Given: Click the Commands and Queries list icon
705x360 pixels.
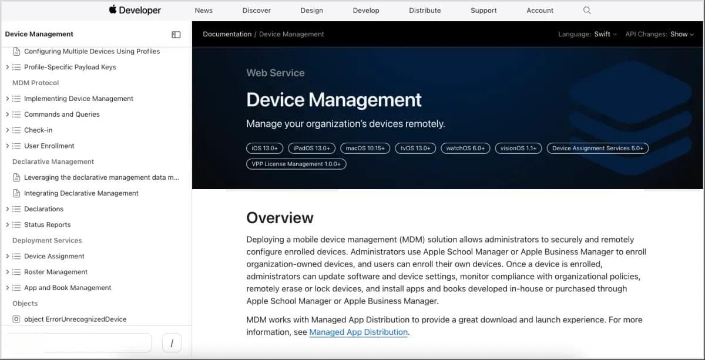Looking at the screenshot, I should click(x=16, y=115).
